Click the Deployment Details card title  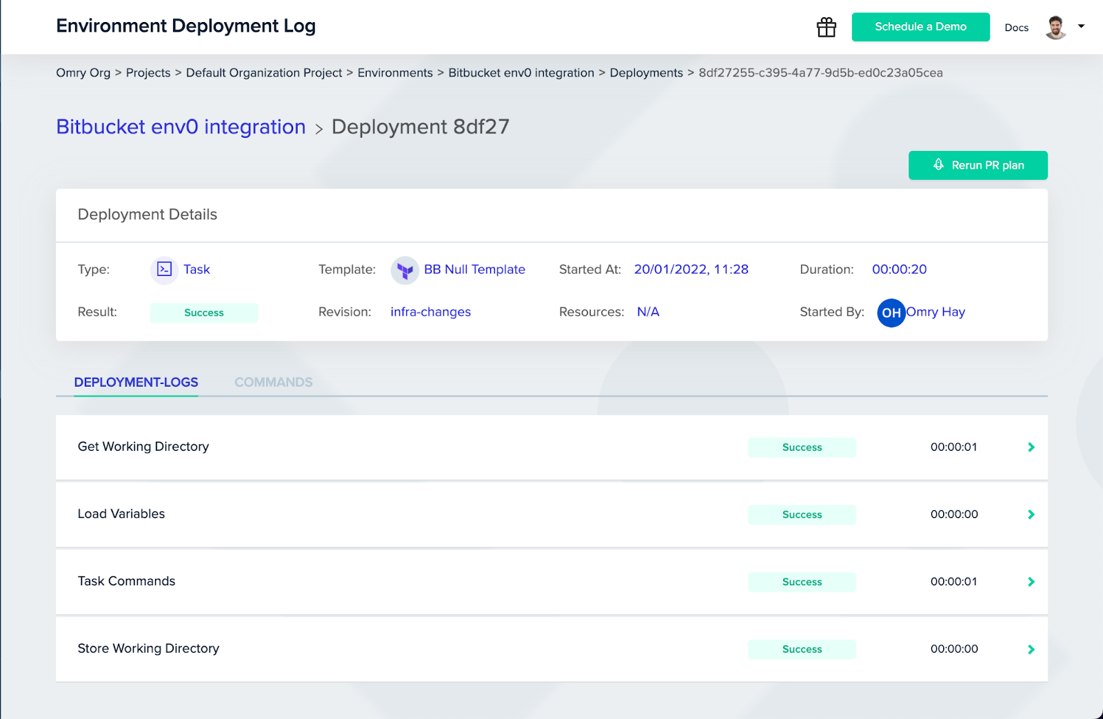pos(148,214)
